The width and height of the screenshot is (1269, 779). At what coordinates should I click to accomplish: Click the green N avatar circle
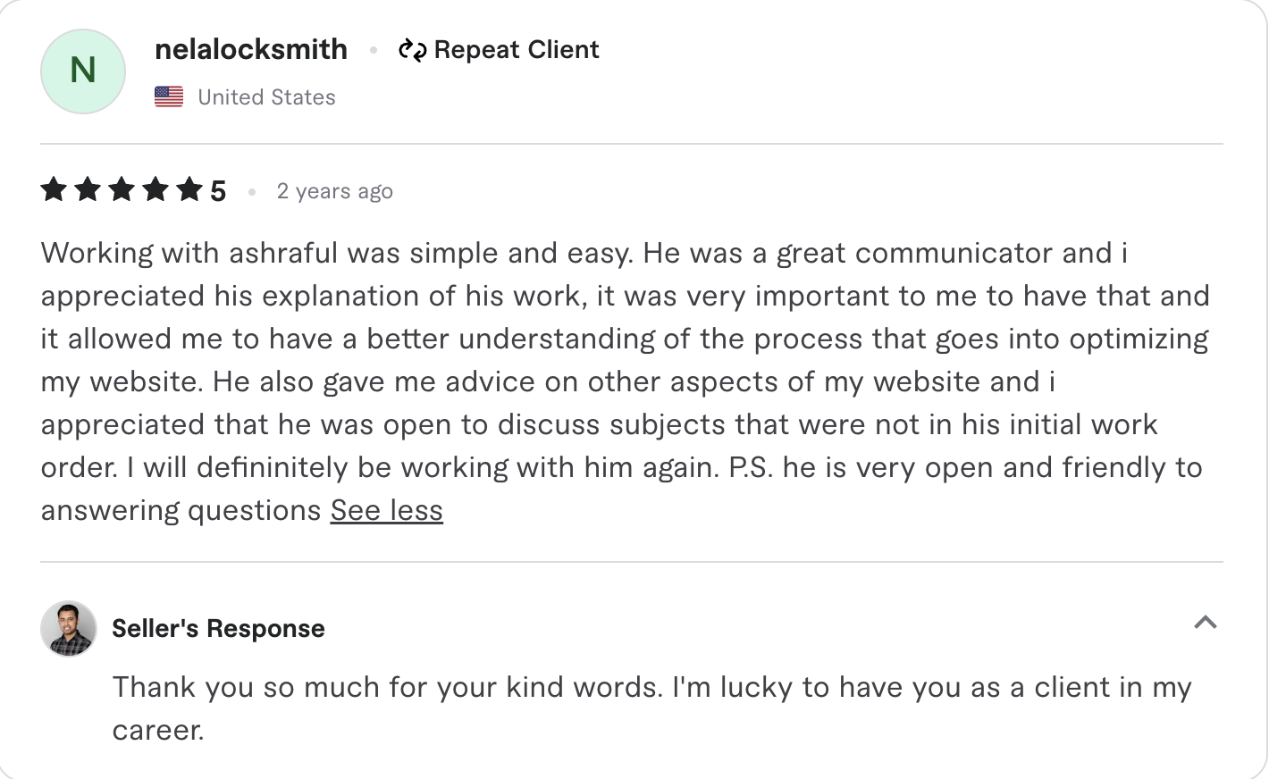pyautogui.click(x=82, y=71)
